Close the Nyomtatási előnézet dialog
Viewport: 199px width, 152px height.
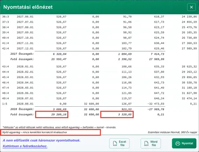click(191, 7)
